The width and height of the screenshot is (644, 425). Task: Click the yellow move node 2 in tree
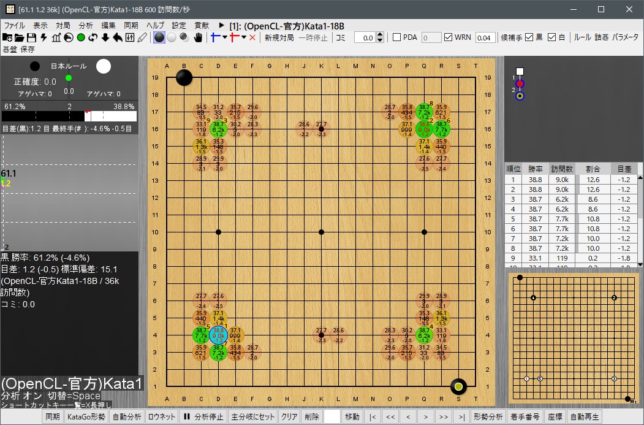pyautogui.click(x=520, y=96)
